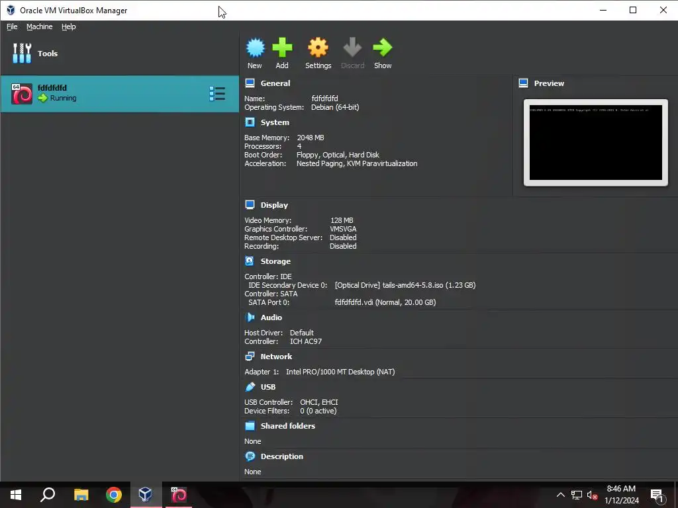Click the fdfdfdfd Debian VM icon
This screenshot has height=508, width=678.
pos(22,94)
